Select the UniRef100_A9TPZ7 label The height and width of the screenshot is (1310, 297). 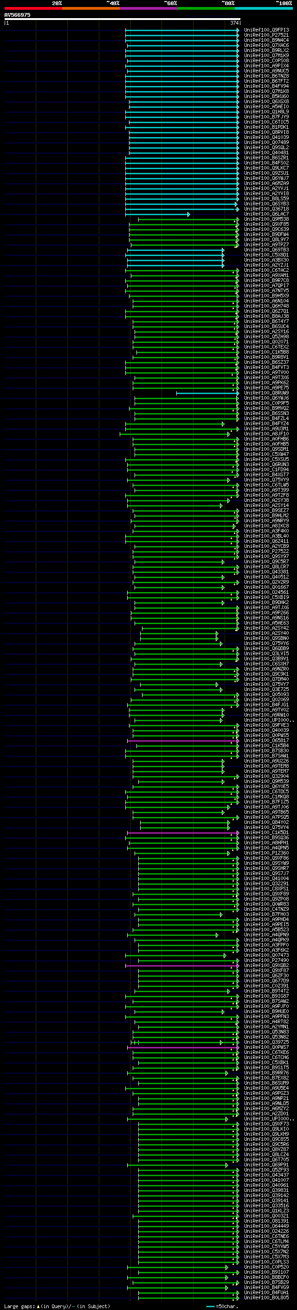click(266, 244)
